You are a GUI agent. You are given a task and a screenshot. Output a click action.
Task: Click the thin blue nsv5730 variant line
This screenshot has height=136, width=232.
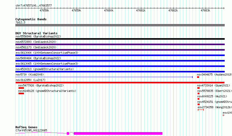pos(104,77)
